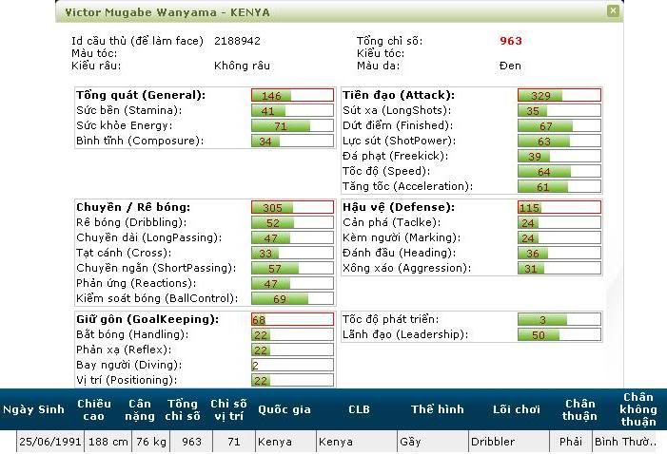Sort by 'Ngày Sinh' column header
The image size is (667, 454).
coord(33,409)
